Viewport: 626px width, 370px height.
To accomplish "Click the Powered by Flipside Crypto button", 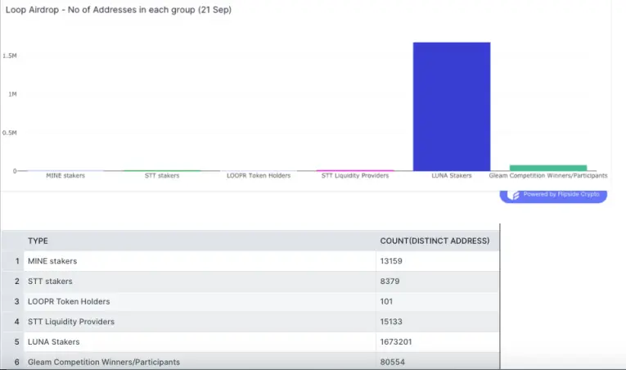I will [x=553, y=195].
